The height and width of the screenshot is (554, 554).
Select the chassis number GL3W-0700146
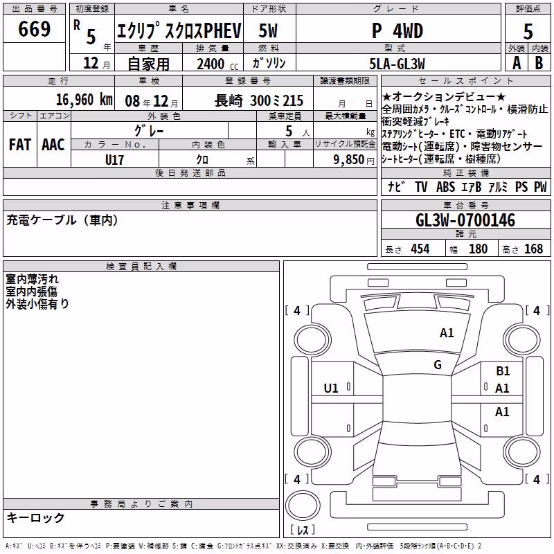465,220
